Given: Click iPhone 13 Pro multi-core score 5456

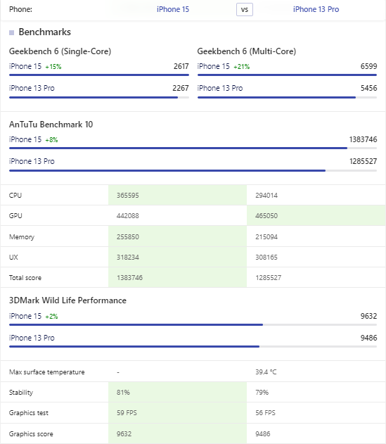Looking at the screenshot, I should pyautogui.click(x=368, y=88).
